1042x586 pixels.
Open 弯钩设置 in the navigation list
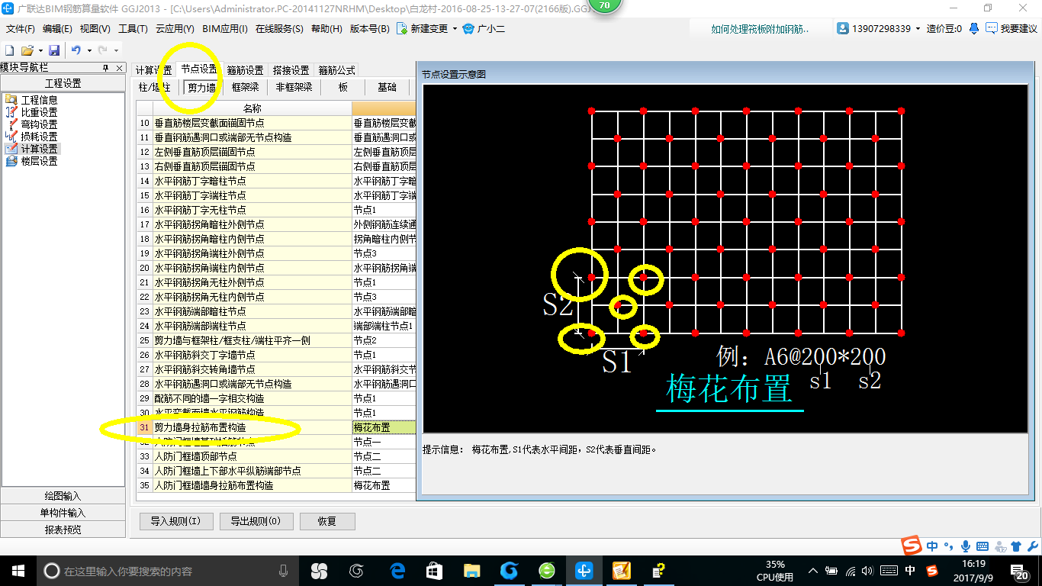click(x=31, y=124)
